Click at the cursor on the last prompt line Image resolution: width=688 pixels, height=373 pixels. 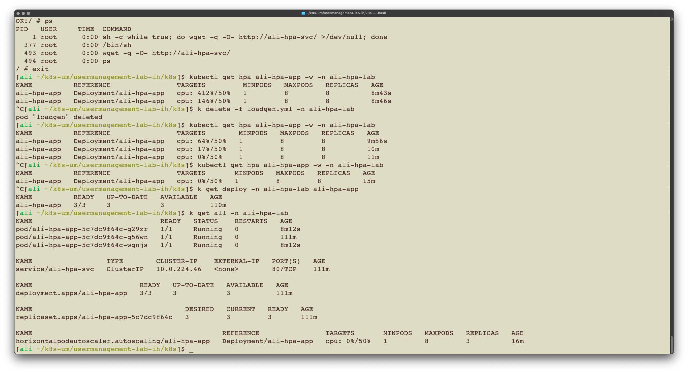click(x=191, y=350)
